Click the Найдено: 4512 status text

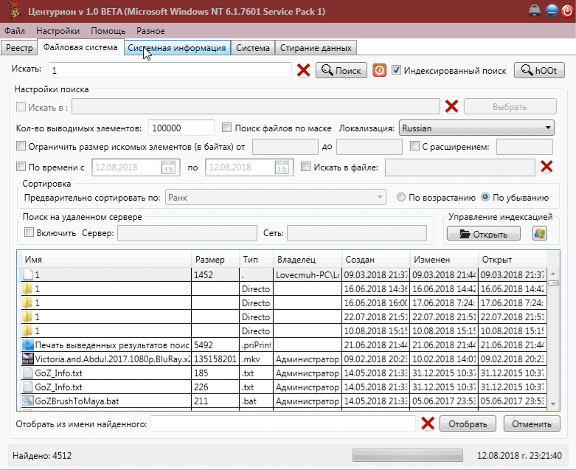[x=42, y=456]
